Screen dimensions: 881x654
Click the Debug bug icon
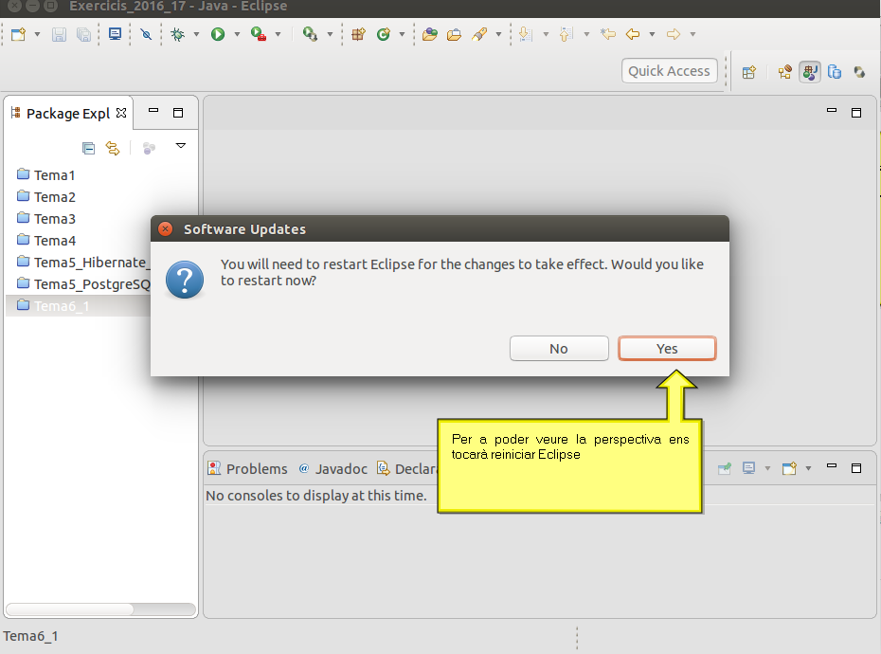click(x=177, y=34)
